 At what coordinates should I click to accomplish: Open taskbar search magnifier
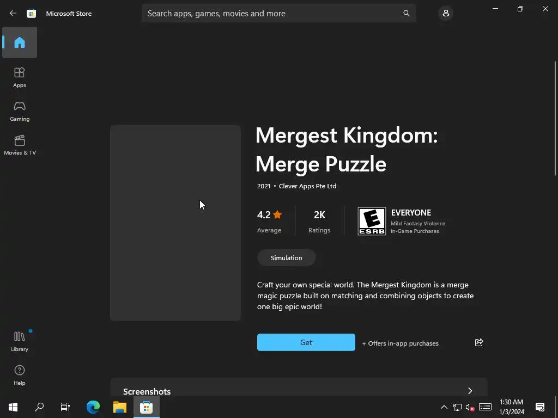39,407
